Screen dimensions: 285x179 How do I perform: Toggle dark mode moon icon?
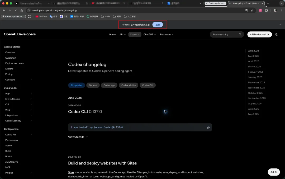tap(277, 34)
